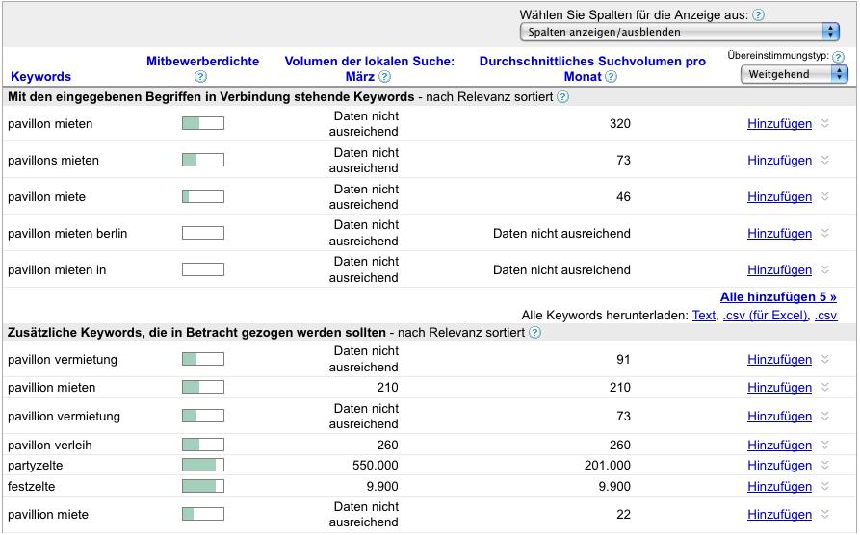Click help icon beside Spalten für die Anzeige
The height and width of the screenshot is (535, 860).
pos(758,15)
